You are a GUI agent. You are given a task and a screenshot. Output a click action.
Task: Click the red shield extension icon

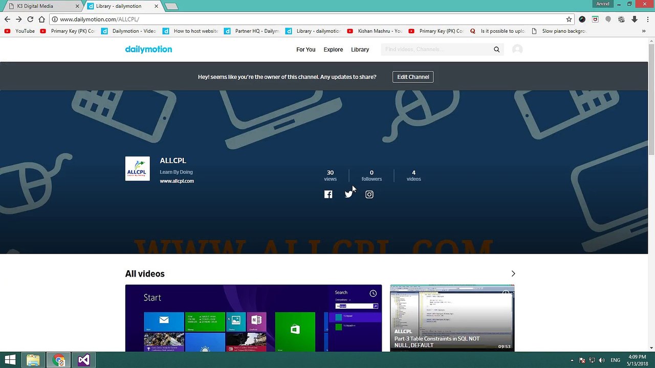pos(595,19)
